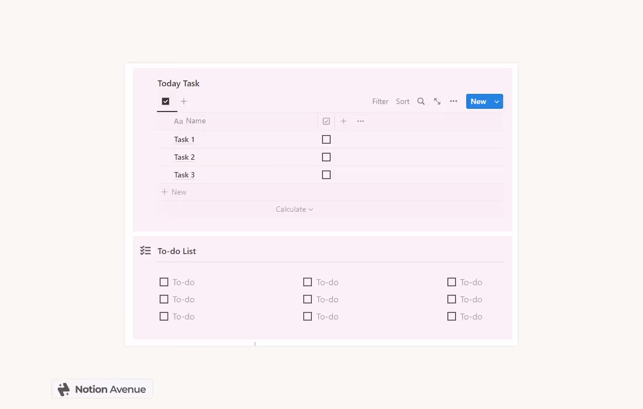The width and height of the screenshot is (643, 409).
Task: Check the middle to-do box in the center column
Action: (308, 299)
